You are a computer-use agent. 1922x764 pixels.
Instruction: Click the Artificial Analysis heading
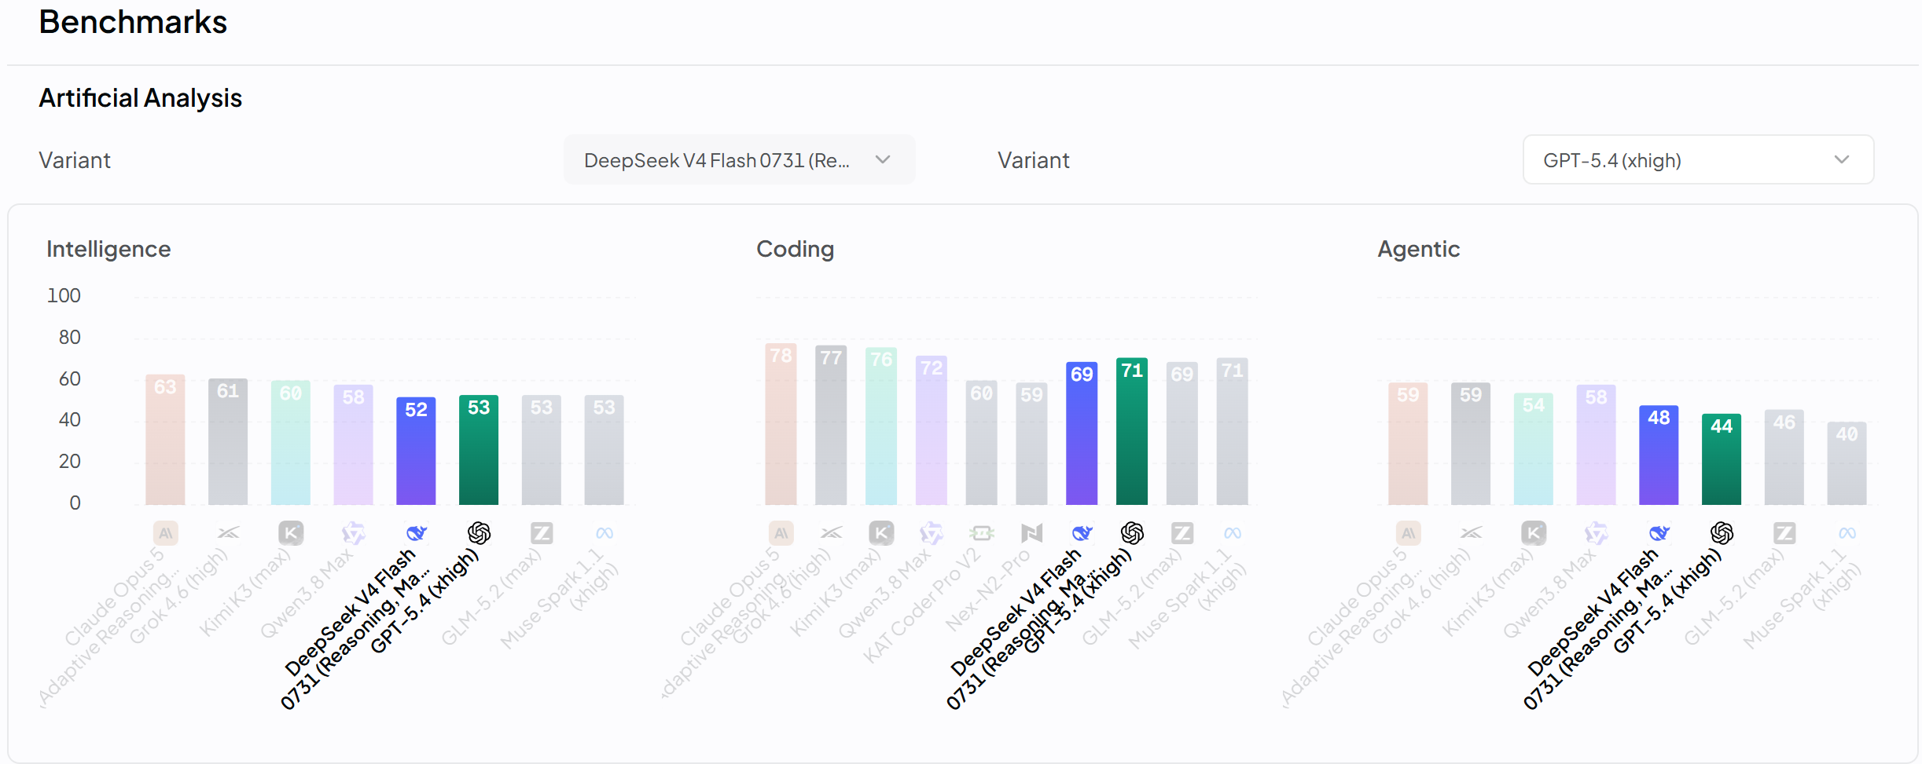tap(140, 98)
